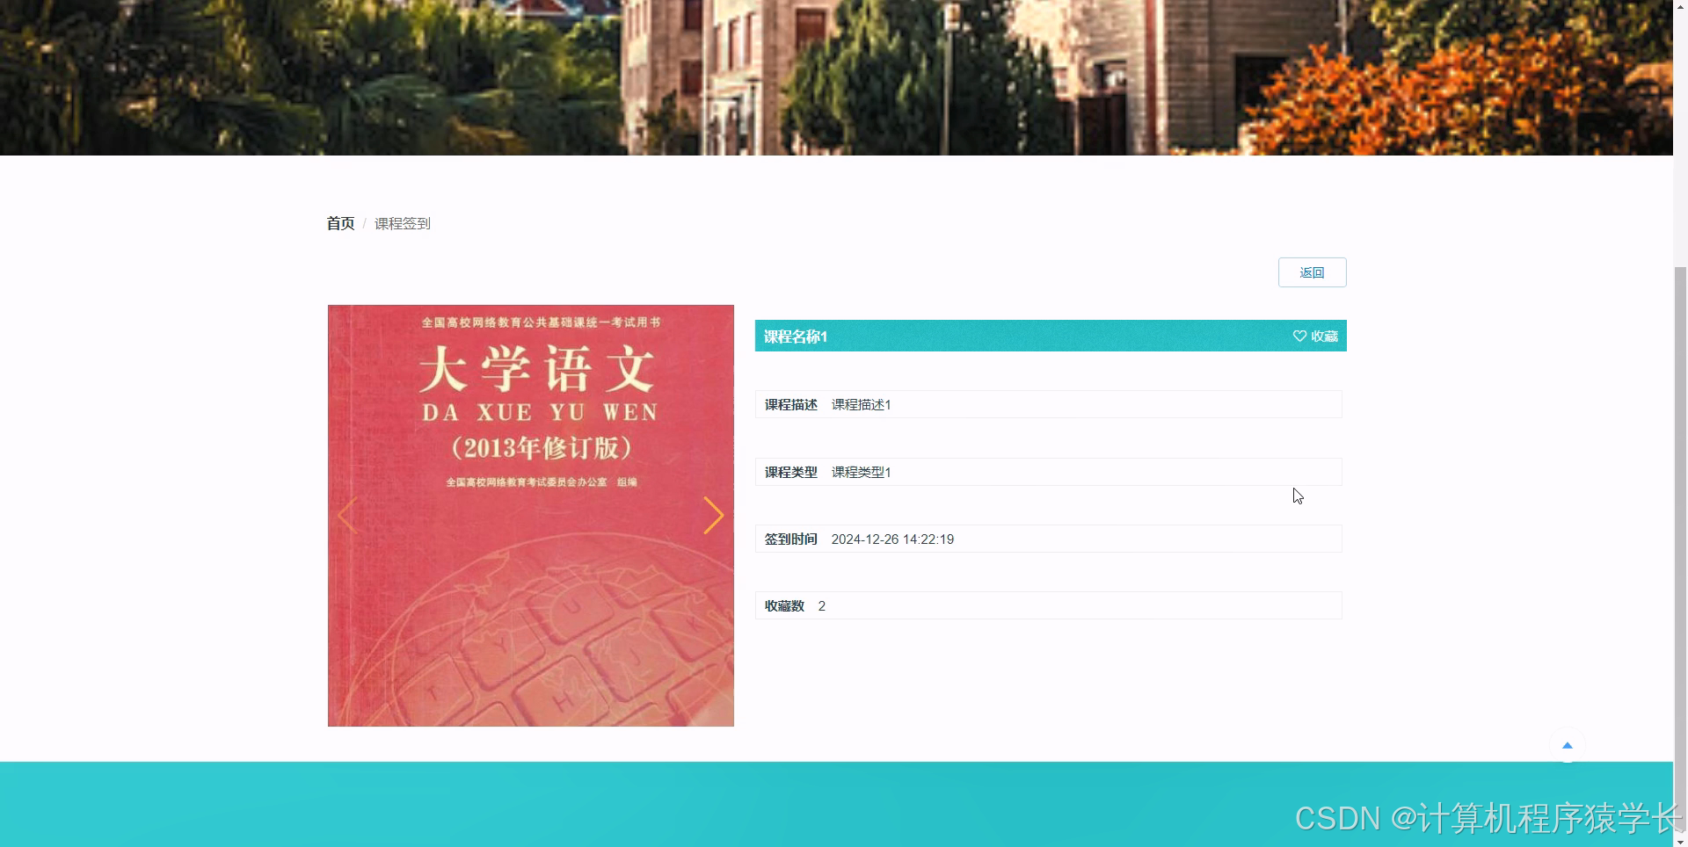The image size is (1688, 847).
Task: Click the 收藏数 value 2
Action: pyautogui.click(x=822, y=606)
